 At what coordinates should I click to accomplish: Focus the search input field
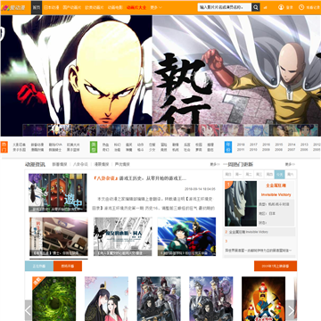tap(225, 7)
